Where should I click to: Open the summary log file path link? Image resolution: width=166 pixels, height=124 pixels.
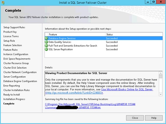point(90,106)
